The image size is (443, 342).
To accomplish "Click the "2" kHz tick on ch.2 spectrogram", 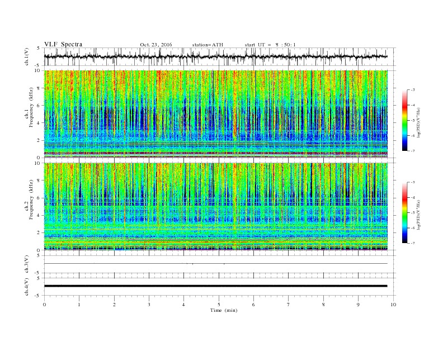I will tap(39, 233).
